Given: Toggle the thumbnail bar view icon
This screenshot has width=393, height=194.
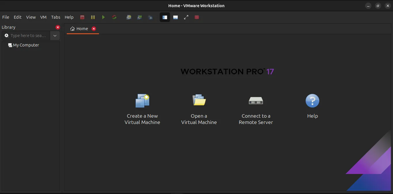Looking at the screenshot, I should [x=175, y=17].
